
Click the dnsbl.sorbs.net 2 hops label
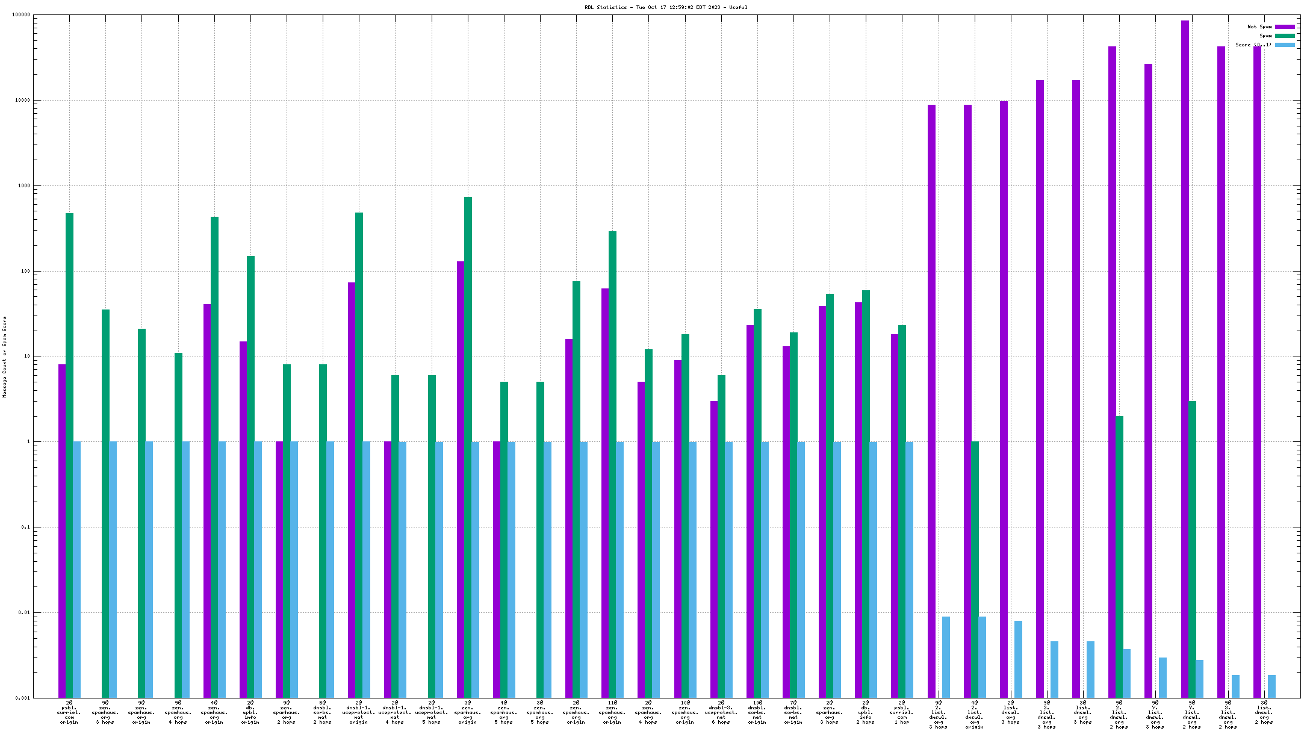click(323, 712)
